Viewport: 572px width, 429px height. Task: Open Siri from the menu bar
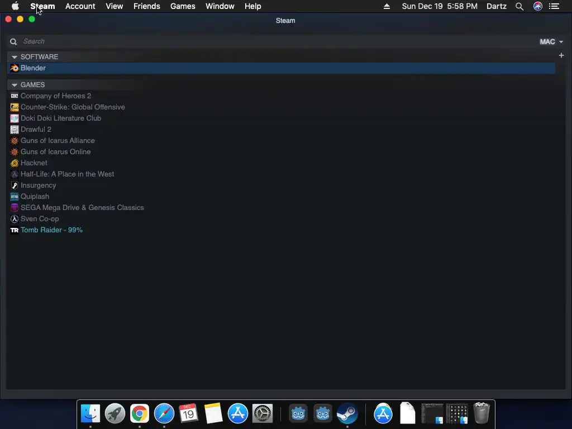coord(538,6)
